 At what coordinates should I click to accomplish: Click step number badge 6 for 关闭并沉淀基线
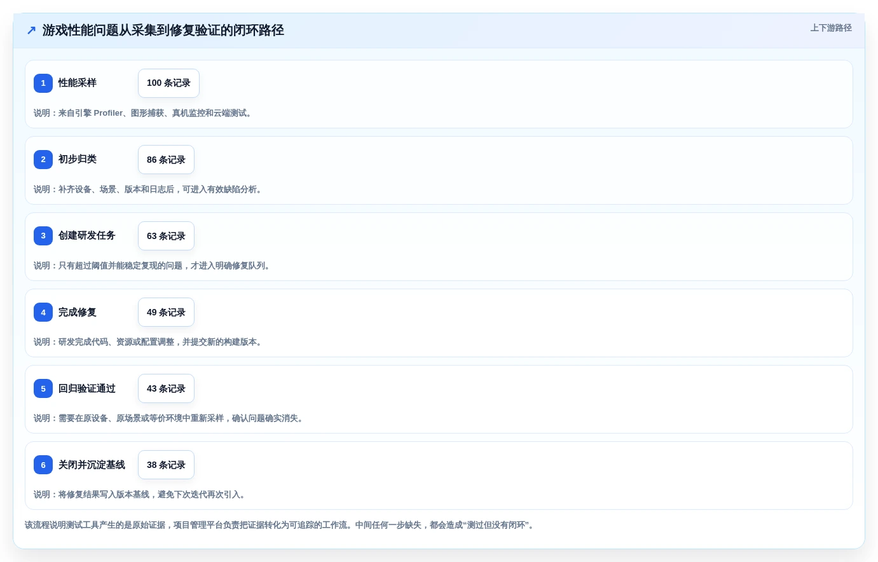(x=43, y=465)
